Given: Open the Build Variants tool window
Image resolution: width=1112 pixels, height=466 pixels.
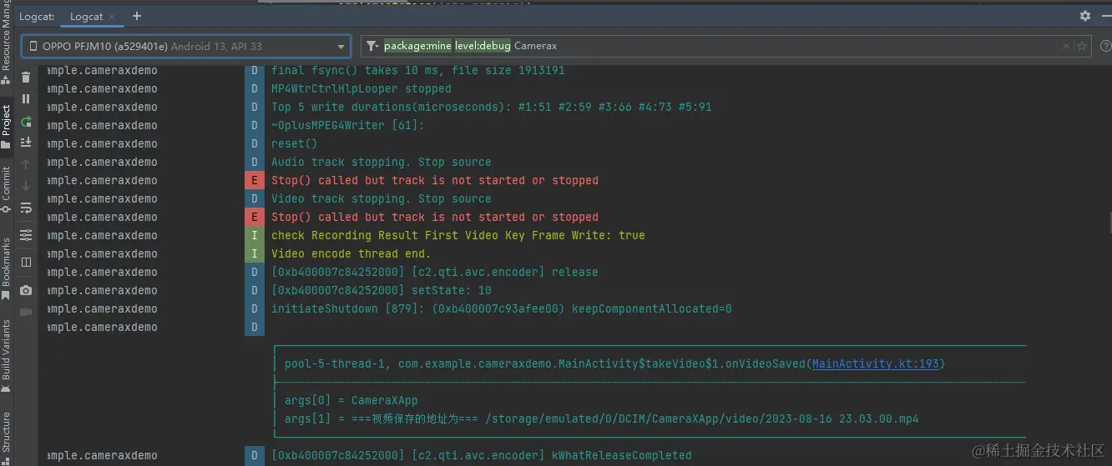Looking at the screenshot, I should (7, 356).
